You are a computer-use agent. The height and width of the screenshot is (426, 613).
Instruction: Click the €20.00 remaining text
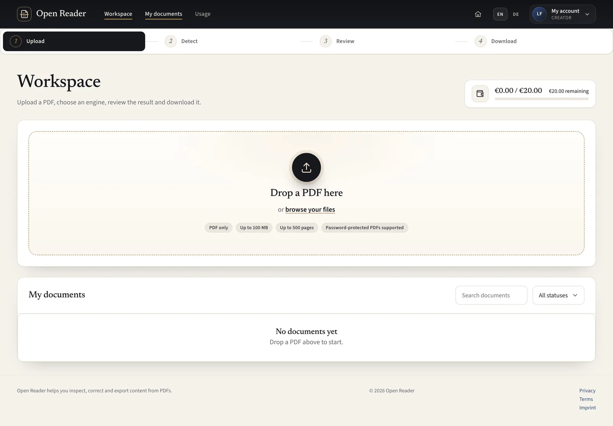tap(569, 91)
